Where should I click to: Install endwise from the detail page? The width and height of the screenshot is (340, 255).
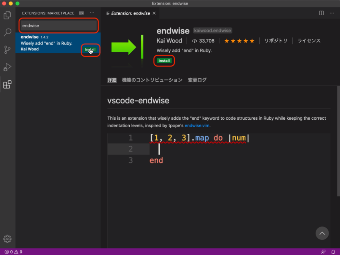click(164, 61)
